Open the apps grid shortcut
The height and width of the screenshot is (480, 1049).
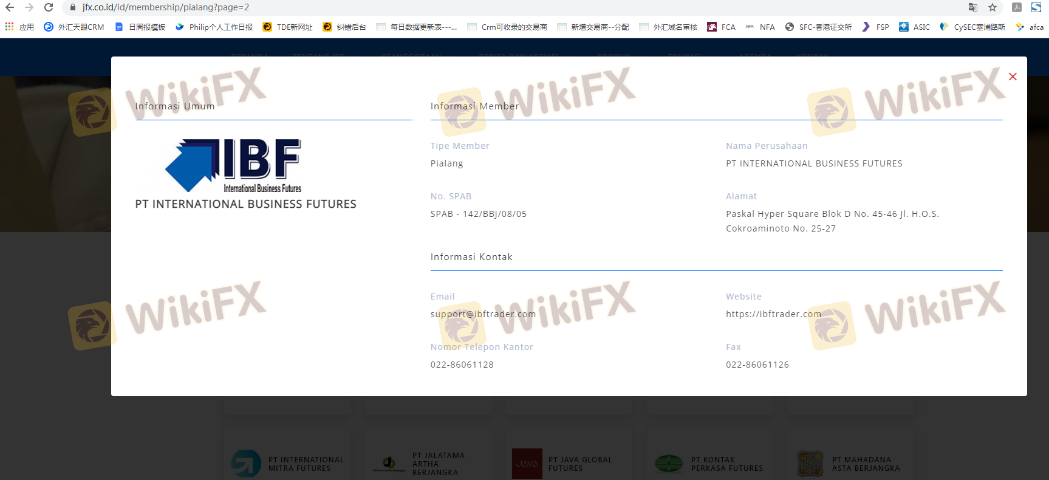pyautogui.click(x=19, y=27)
